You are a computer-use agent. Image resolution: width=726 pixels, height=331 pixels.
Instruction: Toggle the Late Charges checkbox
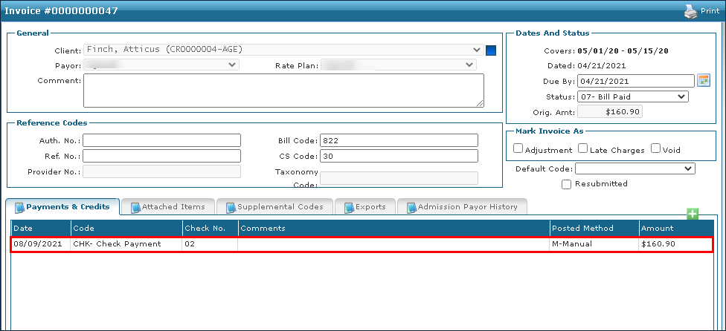coord(583,148)
